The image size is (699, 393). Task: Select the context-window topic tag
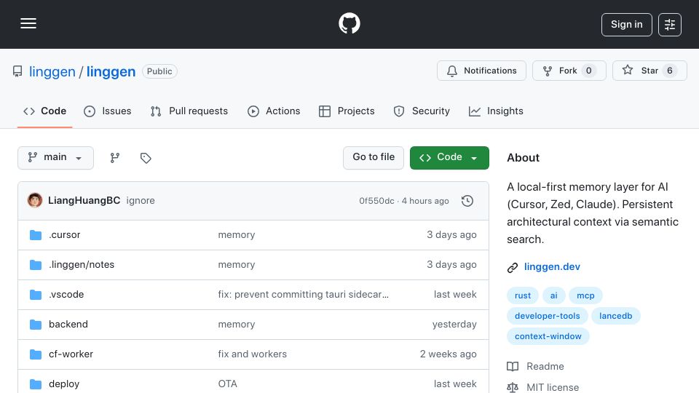548,336
